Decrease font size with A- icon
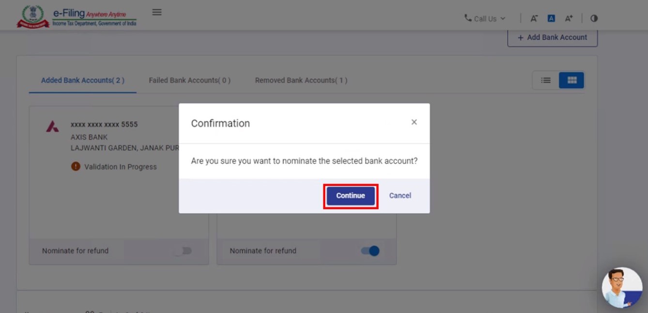The width and height of the screenshot is (648, 313). point(534,18)
